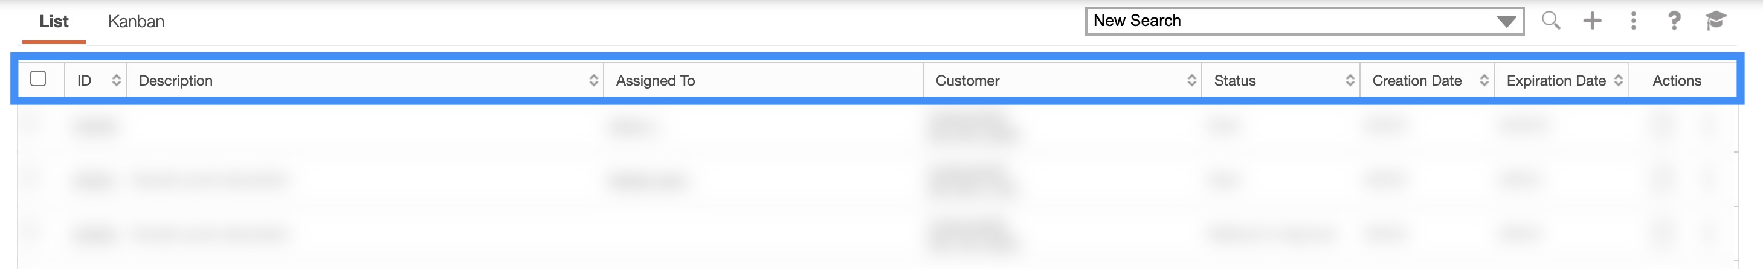Open the three-dot more options menu

tap(1633, 21)
